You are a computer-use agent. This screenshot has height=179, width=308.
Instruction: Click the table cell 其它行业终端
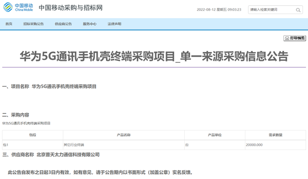(x=124, y=145)
